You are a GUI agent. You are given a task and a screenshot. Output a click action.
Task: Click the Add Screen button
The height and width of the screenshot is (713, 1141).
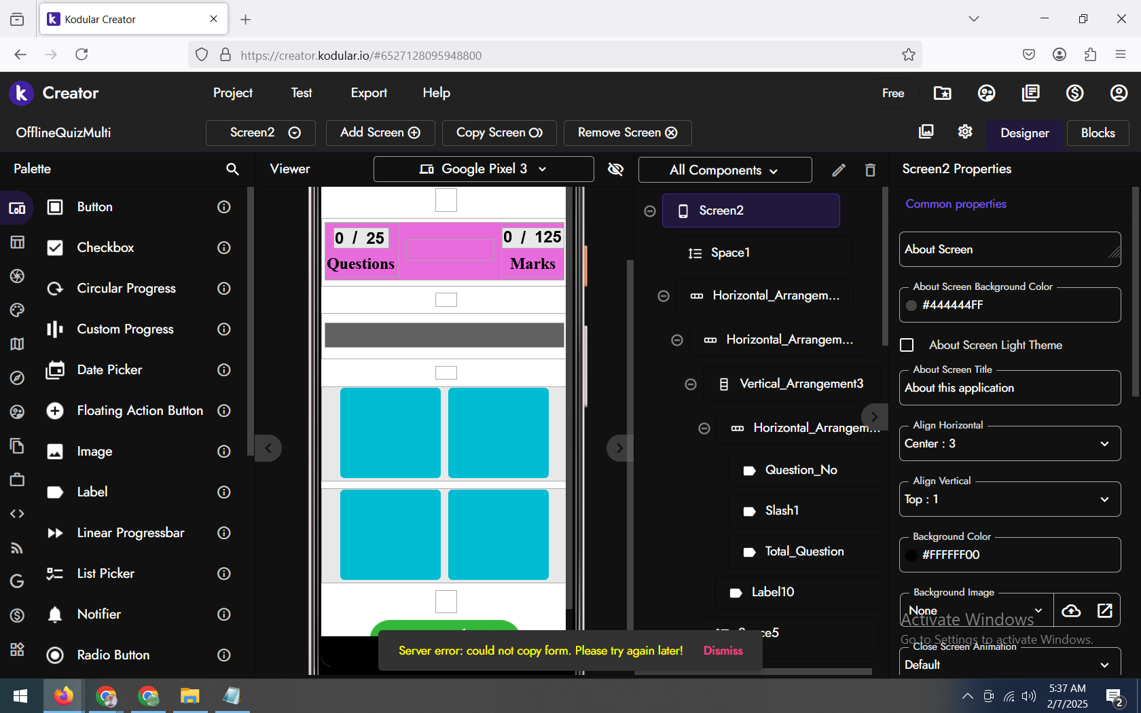380,132
